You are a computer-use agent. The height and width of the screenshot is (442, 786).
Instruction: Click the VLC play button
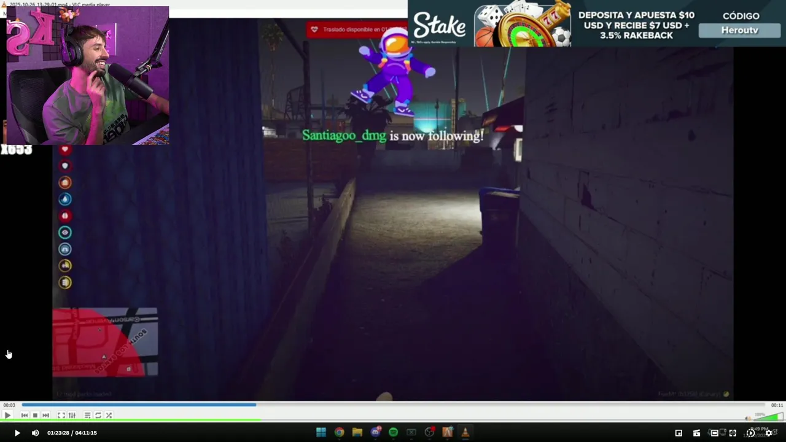(7, 416)
